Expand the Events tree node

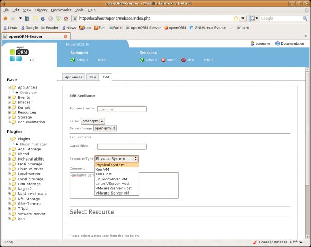(x=9, y=97)
